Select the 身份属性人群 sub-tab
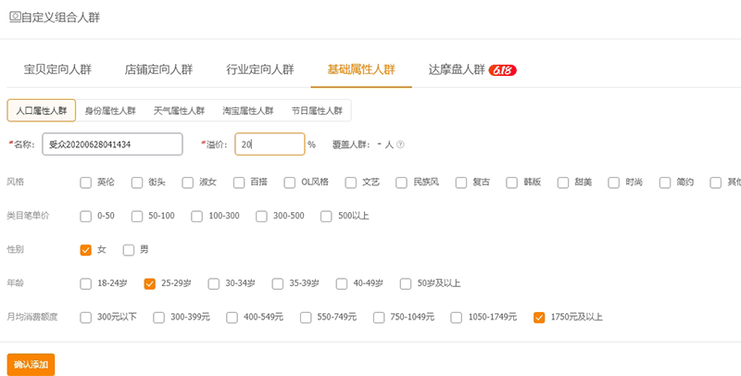This screenshot has height=376, width=741. click(x=110, y=110)
